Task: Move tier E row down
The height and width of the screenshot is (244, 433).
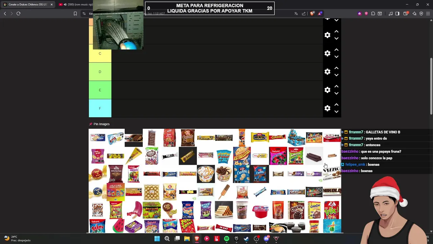Action: pyautogui.click(x=336, y=94)
